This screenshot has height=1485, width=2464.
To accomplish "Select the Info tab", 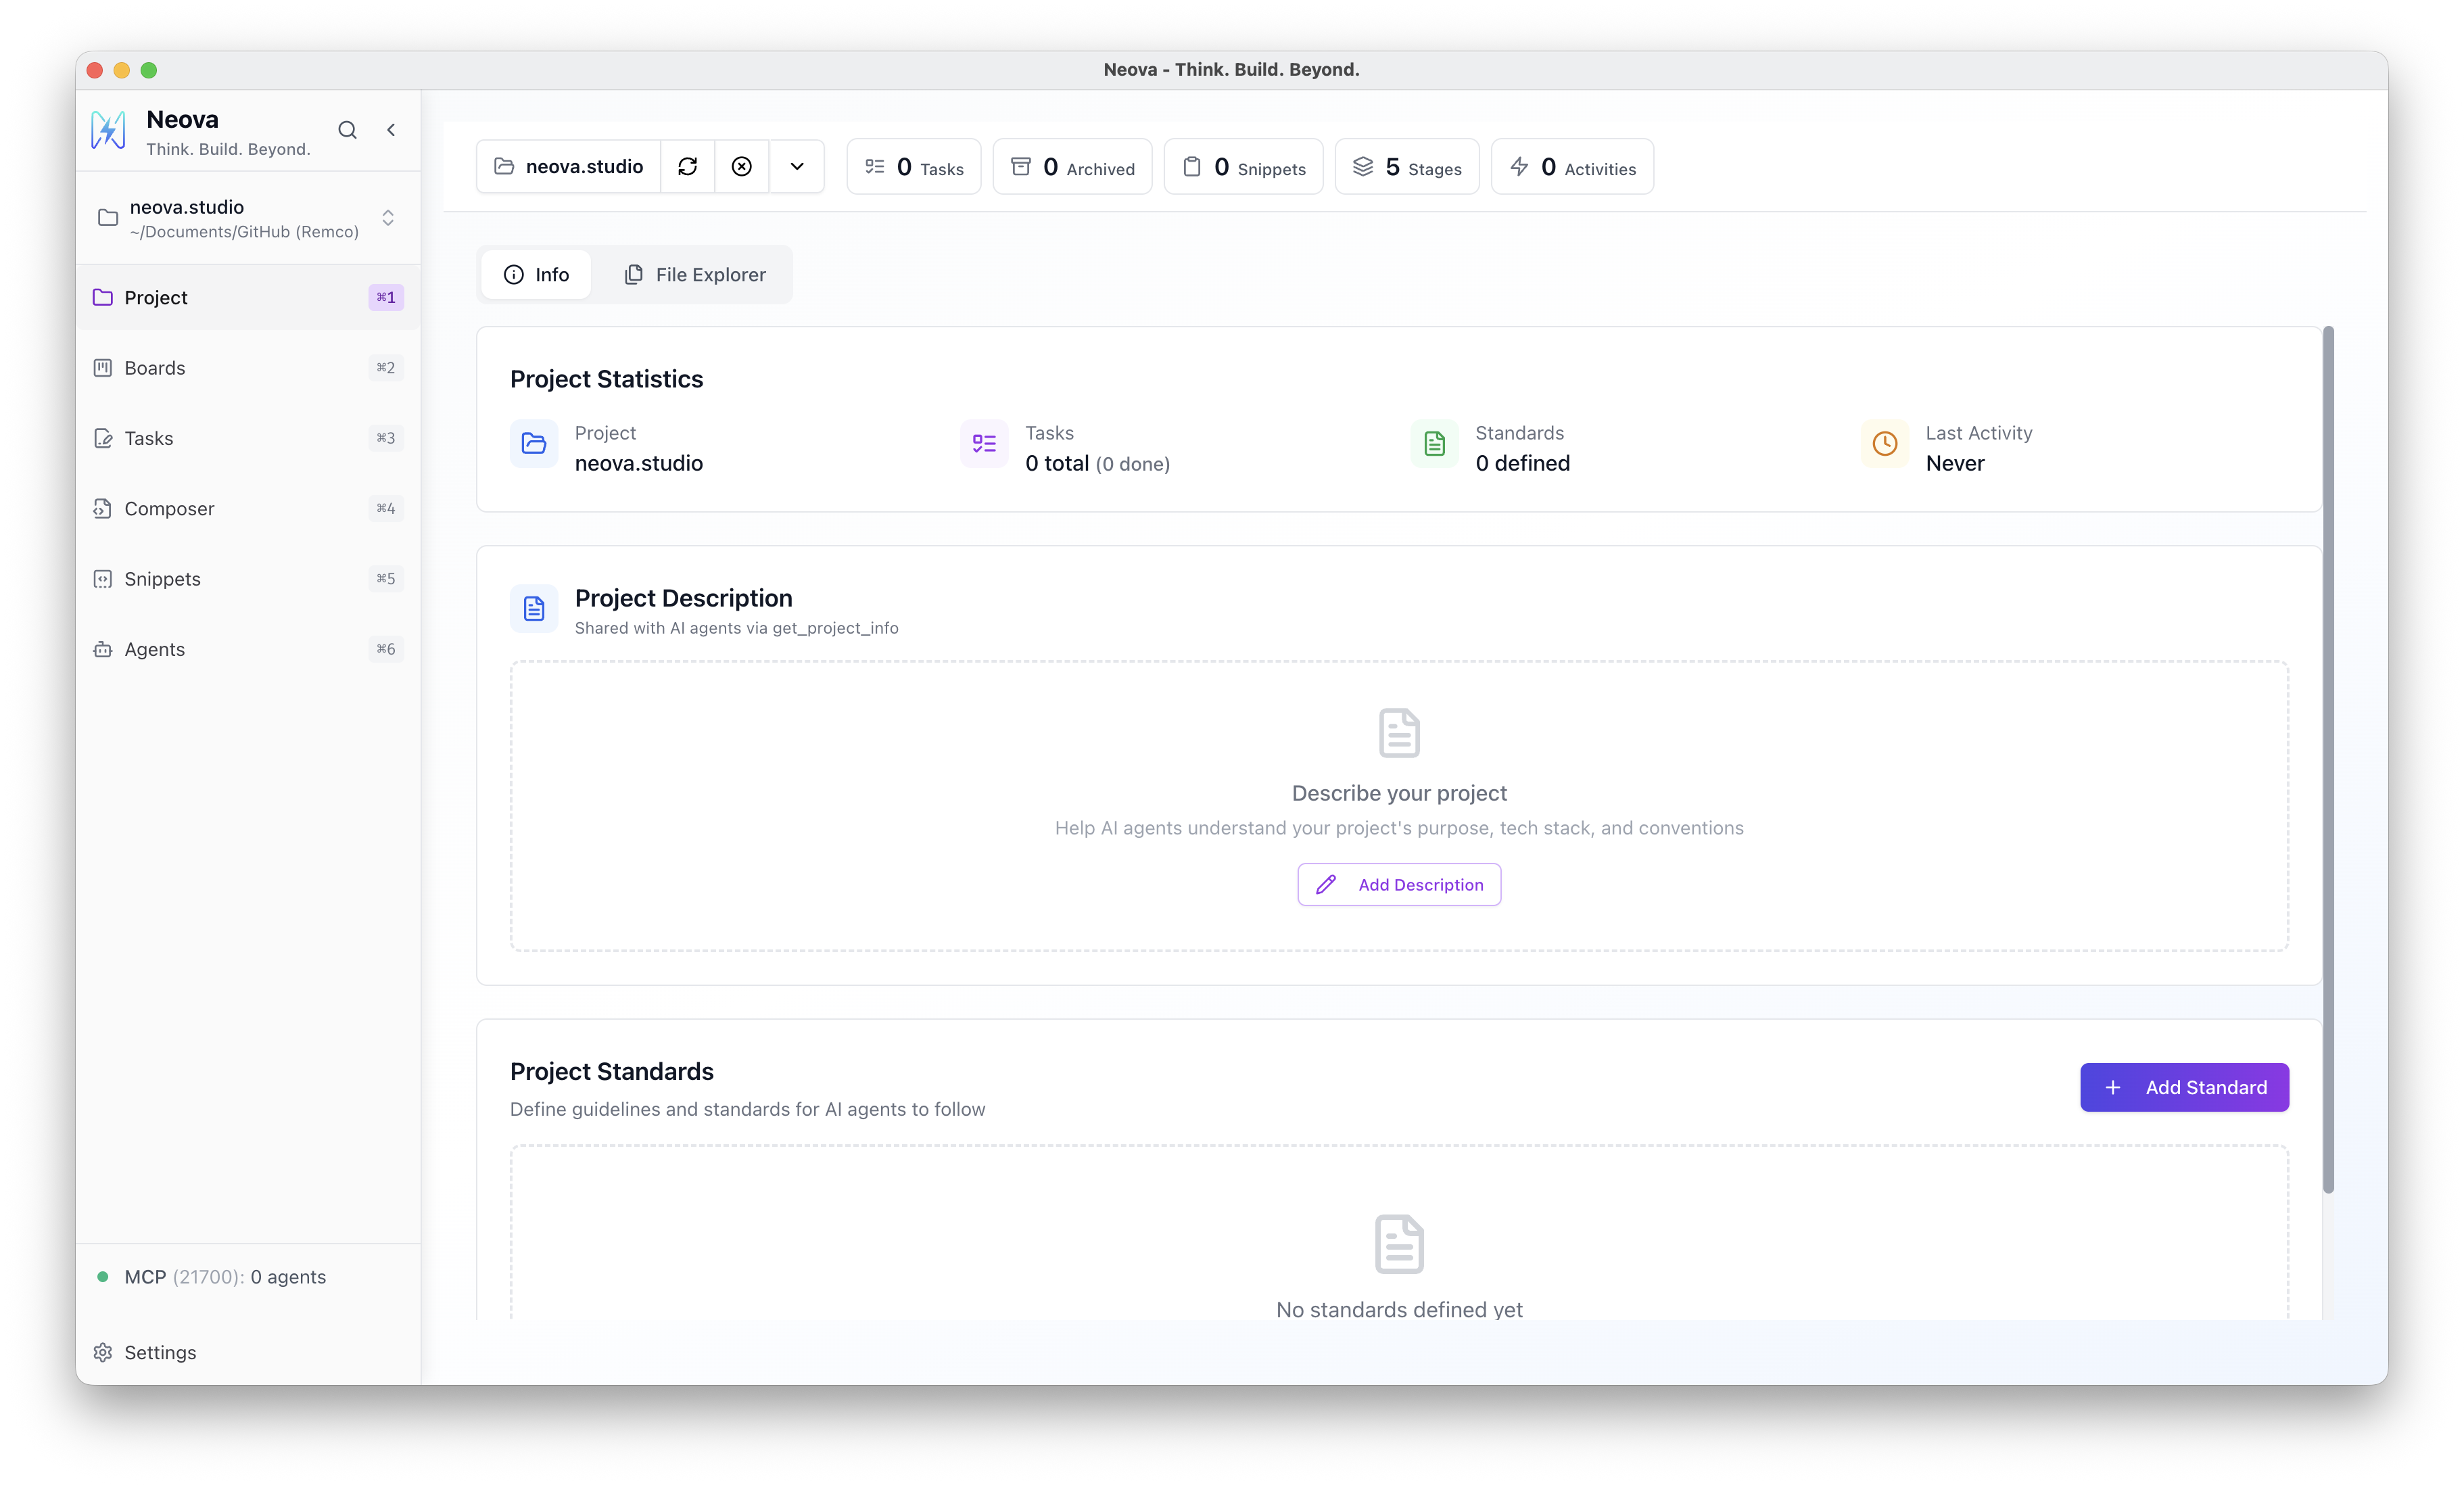I will [535, 274].
